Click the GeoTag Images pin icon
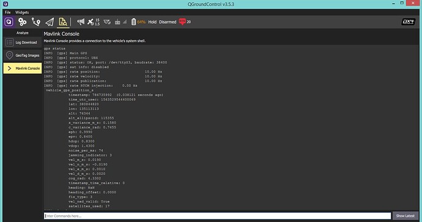The image size is (422, 222). pos(9,55)
